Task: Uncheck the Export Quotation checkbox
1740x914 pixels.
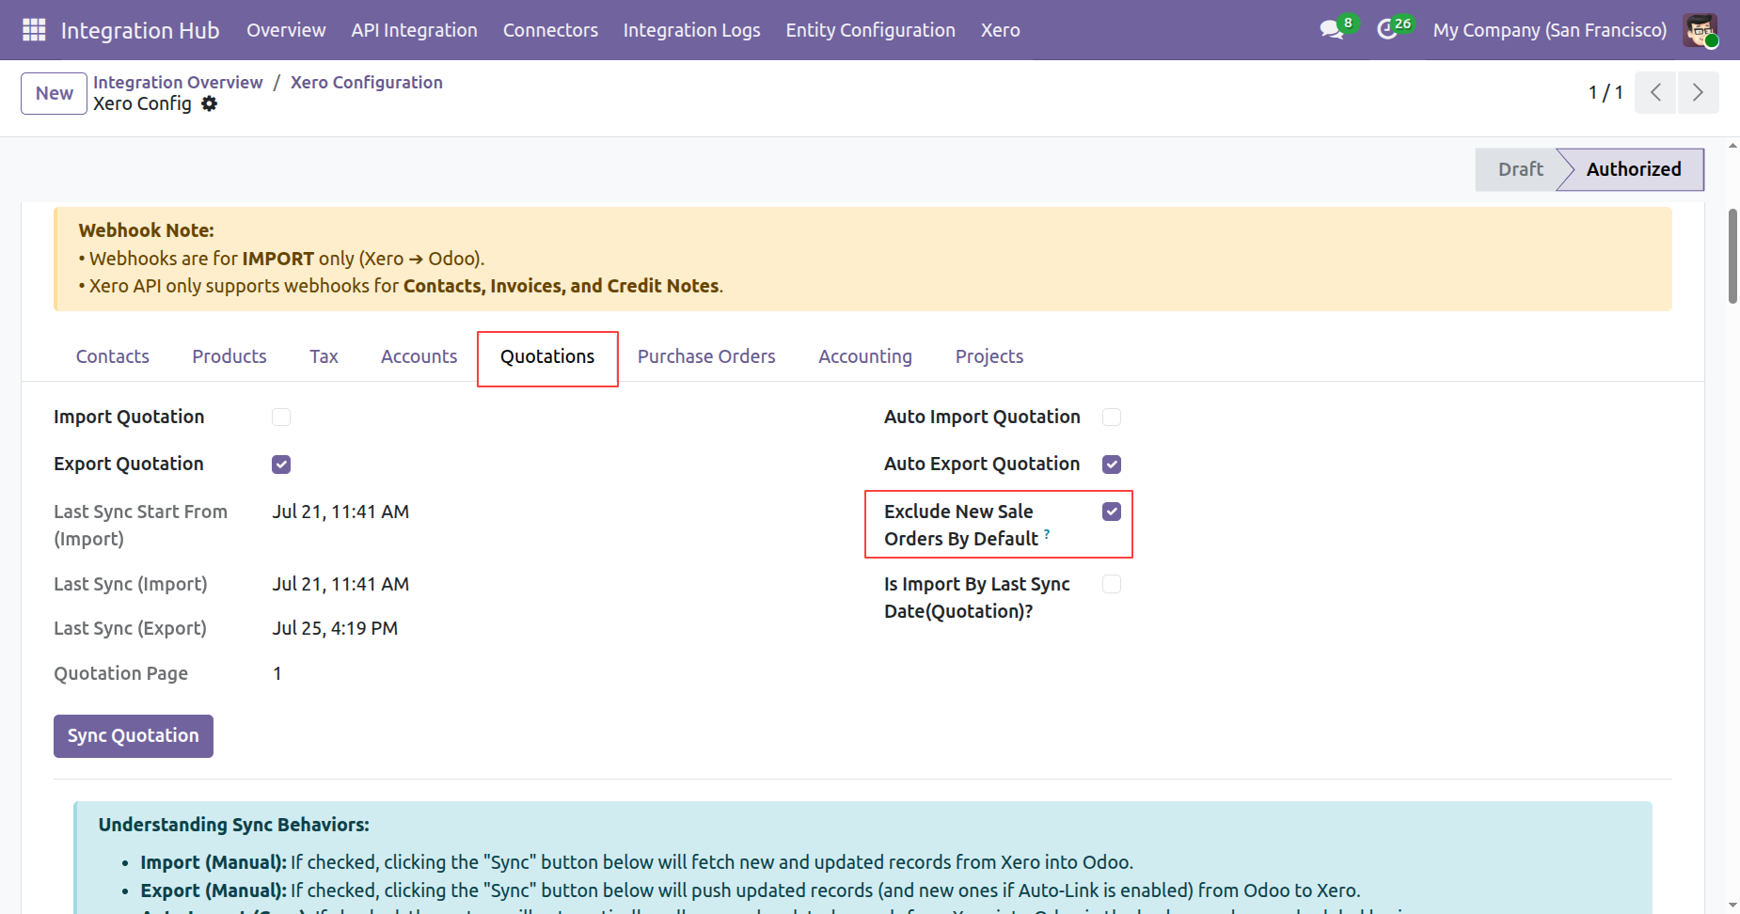Action: 281,464
